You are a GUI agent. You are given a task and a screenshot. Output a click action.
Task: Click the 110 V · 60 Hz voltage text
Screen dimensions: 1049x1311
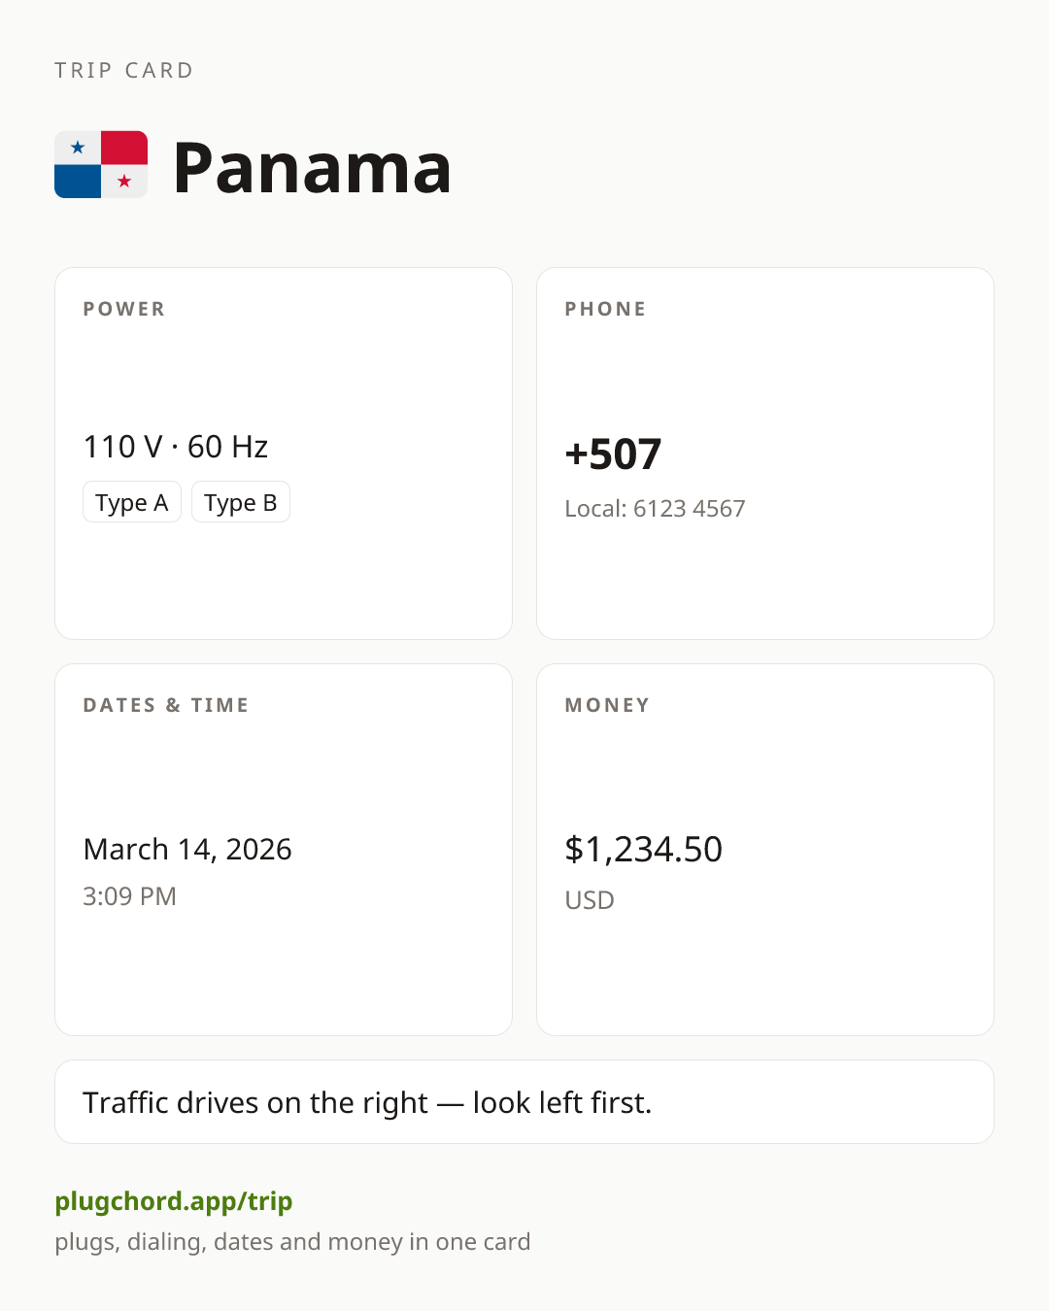[176, 447]
